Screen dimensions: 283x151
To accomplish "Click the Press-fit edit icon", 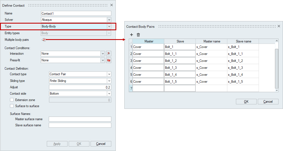I will pos(109,60).
